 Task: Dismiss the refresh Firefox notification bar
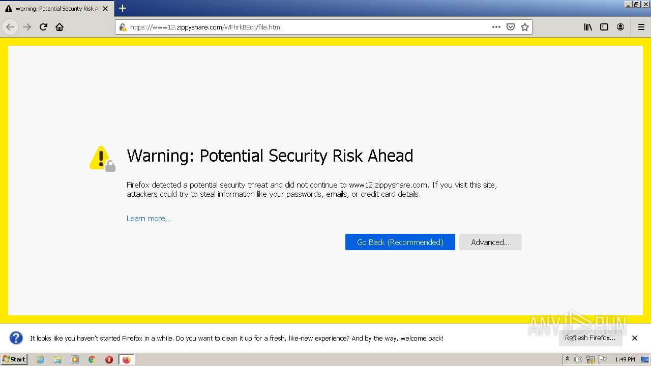point(635,338)
